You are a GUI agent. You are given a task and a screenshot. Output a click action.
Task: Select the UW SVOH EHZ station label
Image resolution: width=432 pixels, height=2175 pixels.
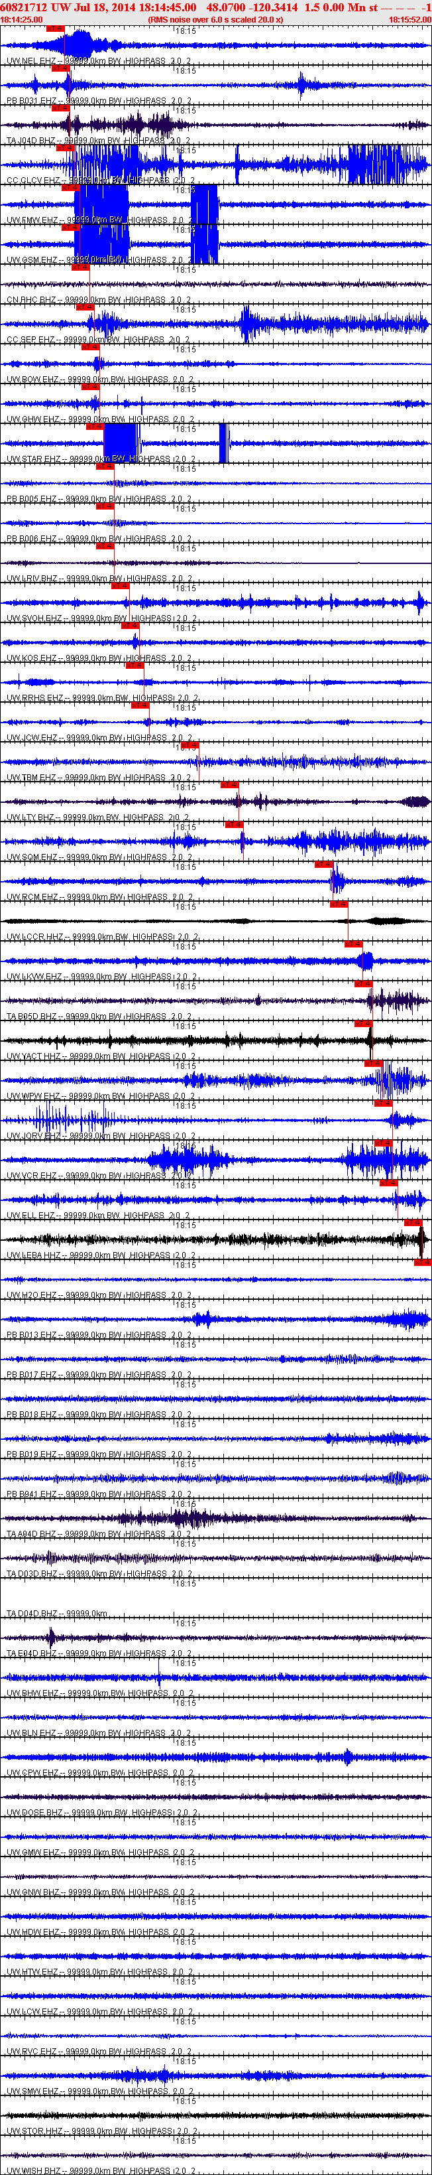(101, 618)
